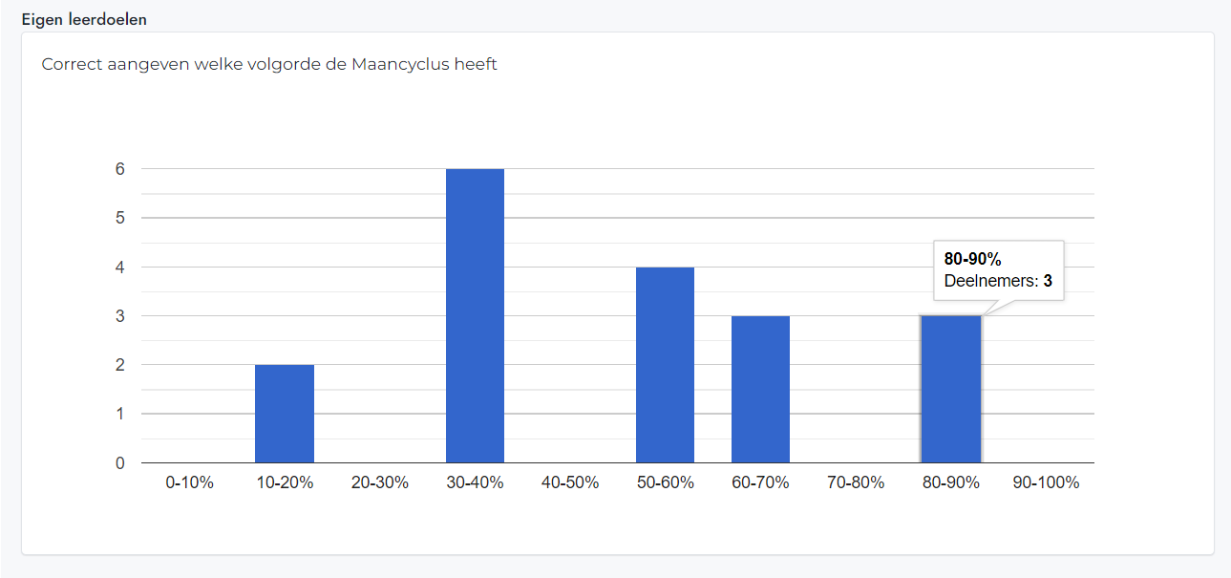Click the 30-40% axis label

475,482
